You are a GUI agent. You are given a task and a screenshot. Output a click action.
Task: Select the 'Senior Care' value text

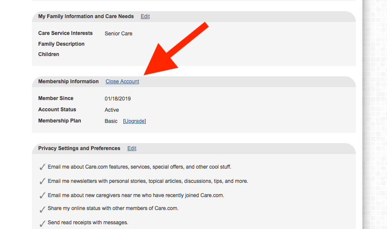(118, 34)
